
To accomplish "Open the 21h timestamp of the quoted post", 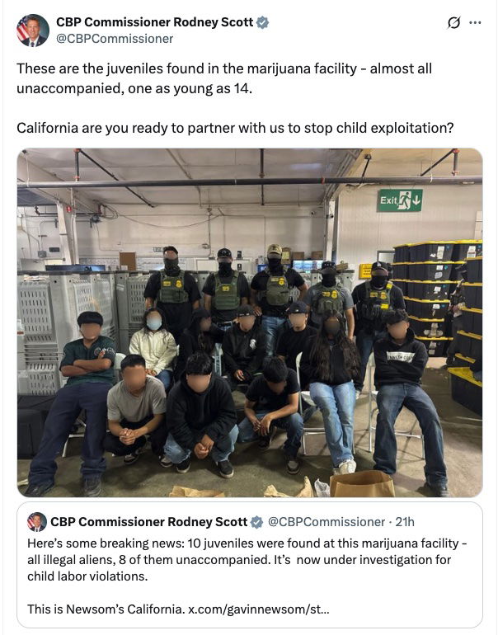I will click(405, 522).
